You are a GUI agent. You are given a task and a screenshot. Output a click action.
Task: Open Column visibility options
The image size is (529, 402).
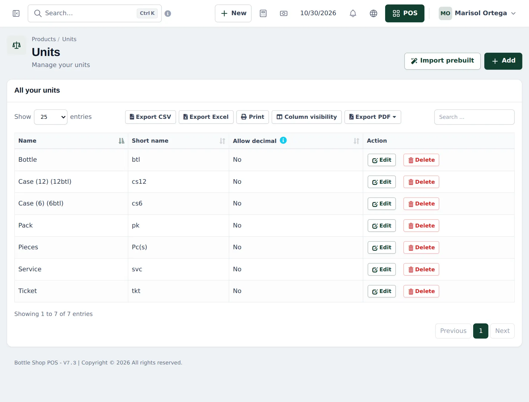coord(306,117)
